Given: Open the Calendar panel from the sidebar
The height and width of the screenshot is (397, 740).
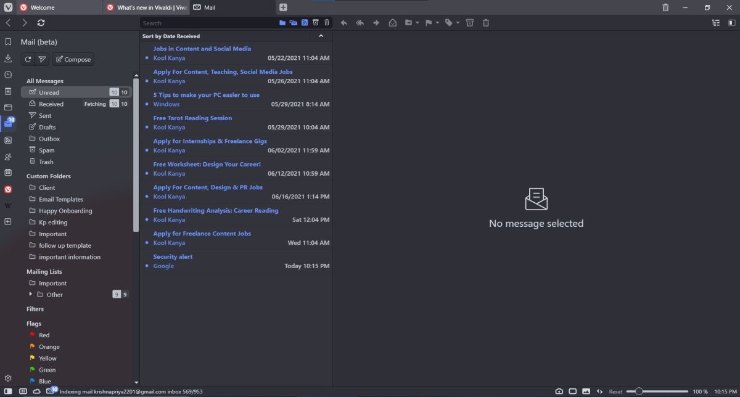Looking at the screenshot, I should (x=8, y=173).
